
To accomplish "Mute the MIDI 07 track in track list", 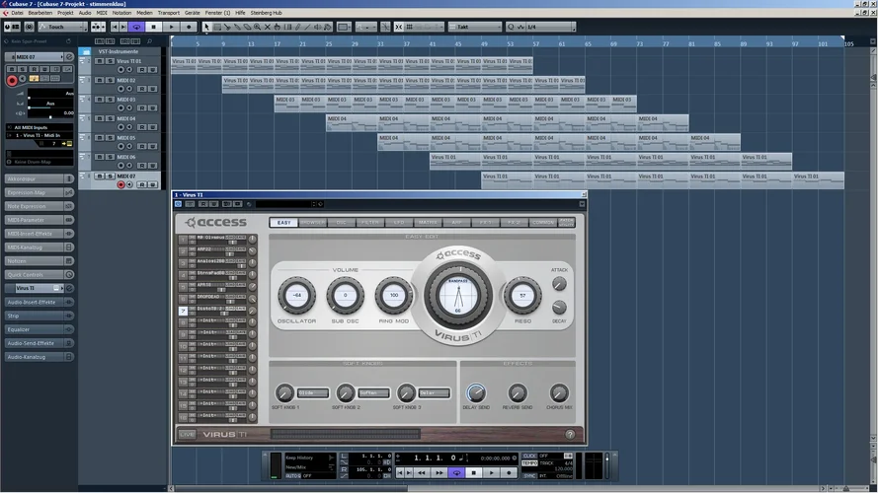I will [x=100, y=176].
